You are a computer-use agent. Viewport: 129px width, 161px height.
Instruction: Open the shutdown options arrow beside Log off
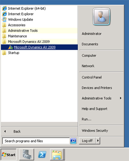98,141
